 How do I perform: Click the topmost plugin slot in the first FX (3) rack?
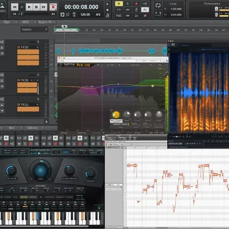click(x=28, y=52)
